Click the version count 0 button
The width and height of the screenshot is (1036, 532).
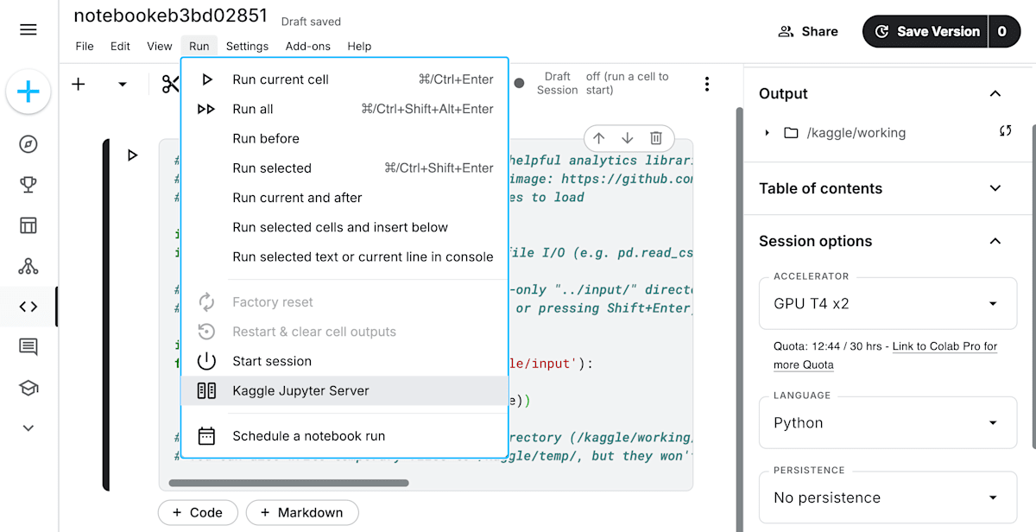(x=1003, y=31)
